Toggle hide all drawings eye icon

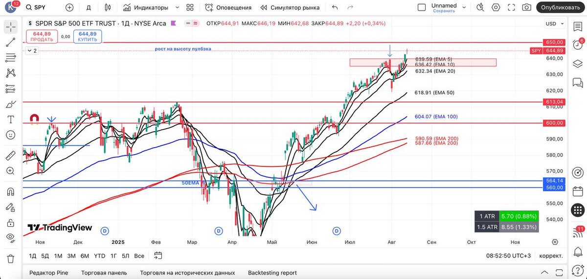pyautogui.click(x=11, y=238)
